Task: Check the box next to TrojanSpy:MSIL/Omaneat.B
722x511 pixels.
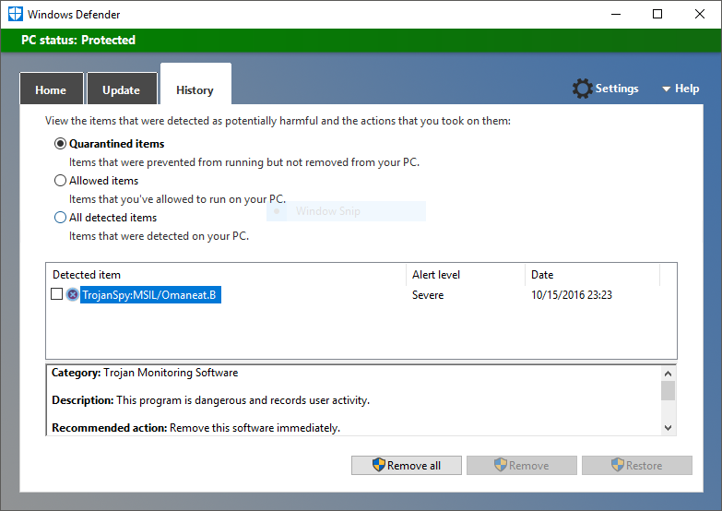Action: [x=57, y=294]
